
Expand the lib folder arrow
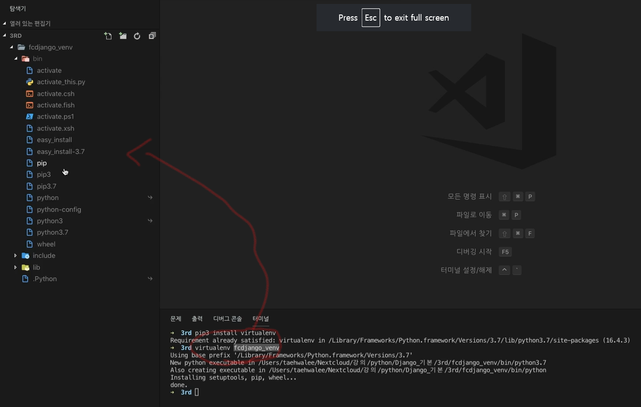tap(15, 268)
